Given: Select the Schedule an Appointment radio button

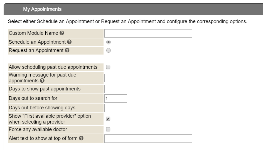Looking at the screenshot, I should click(x=109, y=42).
